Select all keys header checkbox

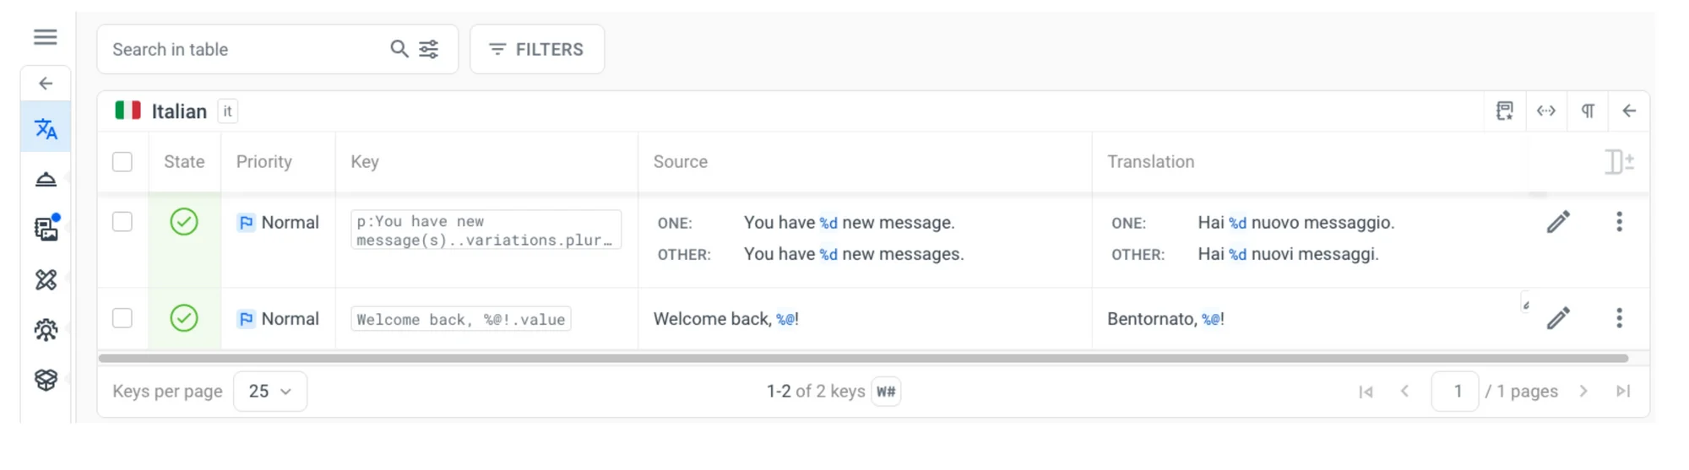tap(122, 162)
